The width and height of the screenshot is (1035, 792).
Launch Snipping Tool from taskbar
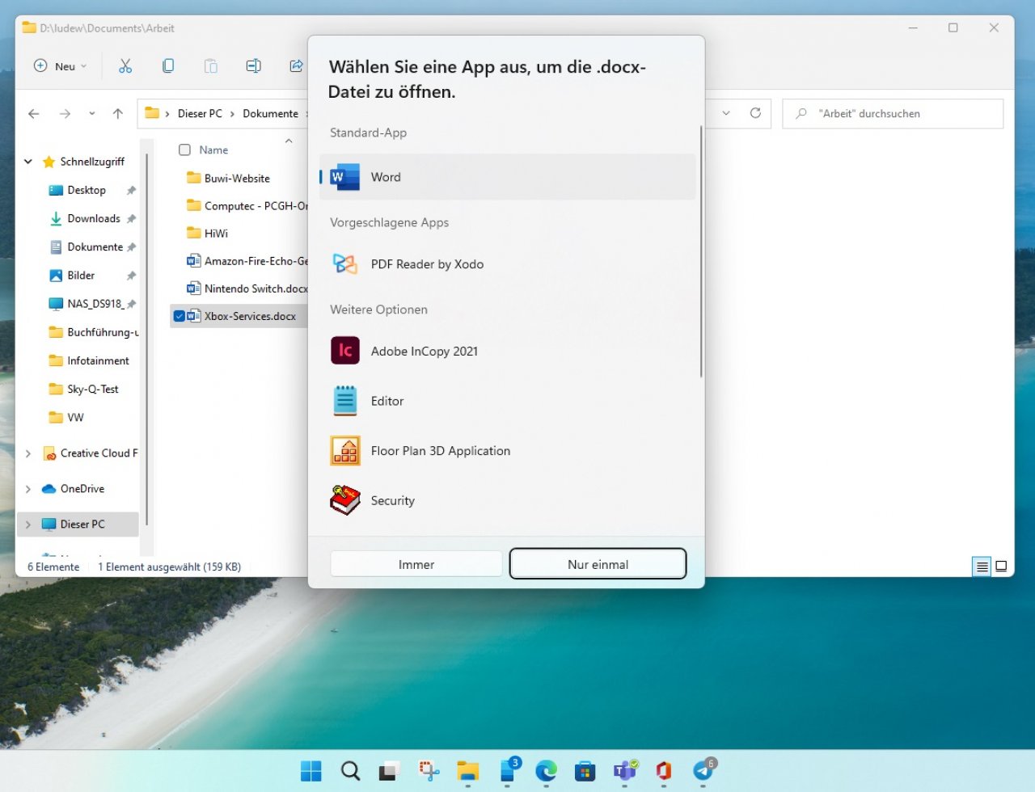429,771
